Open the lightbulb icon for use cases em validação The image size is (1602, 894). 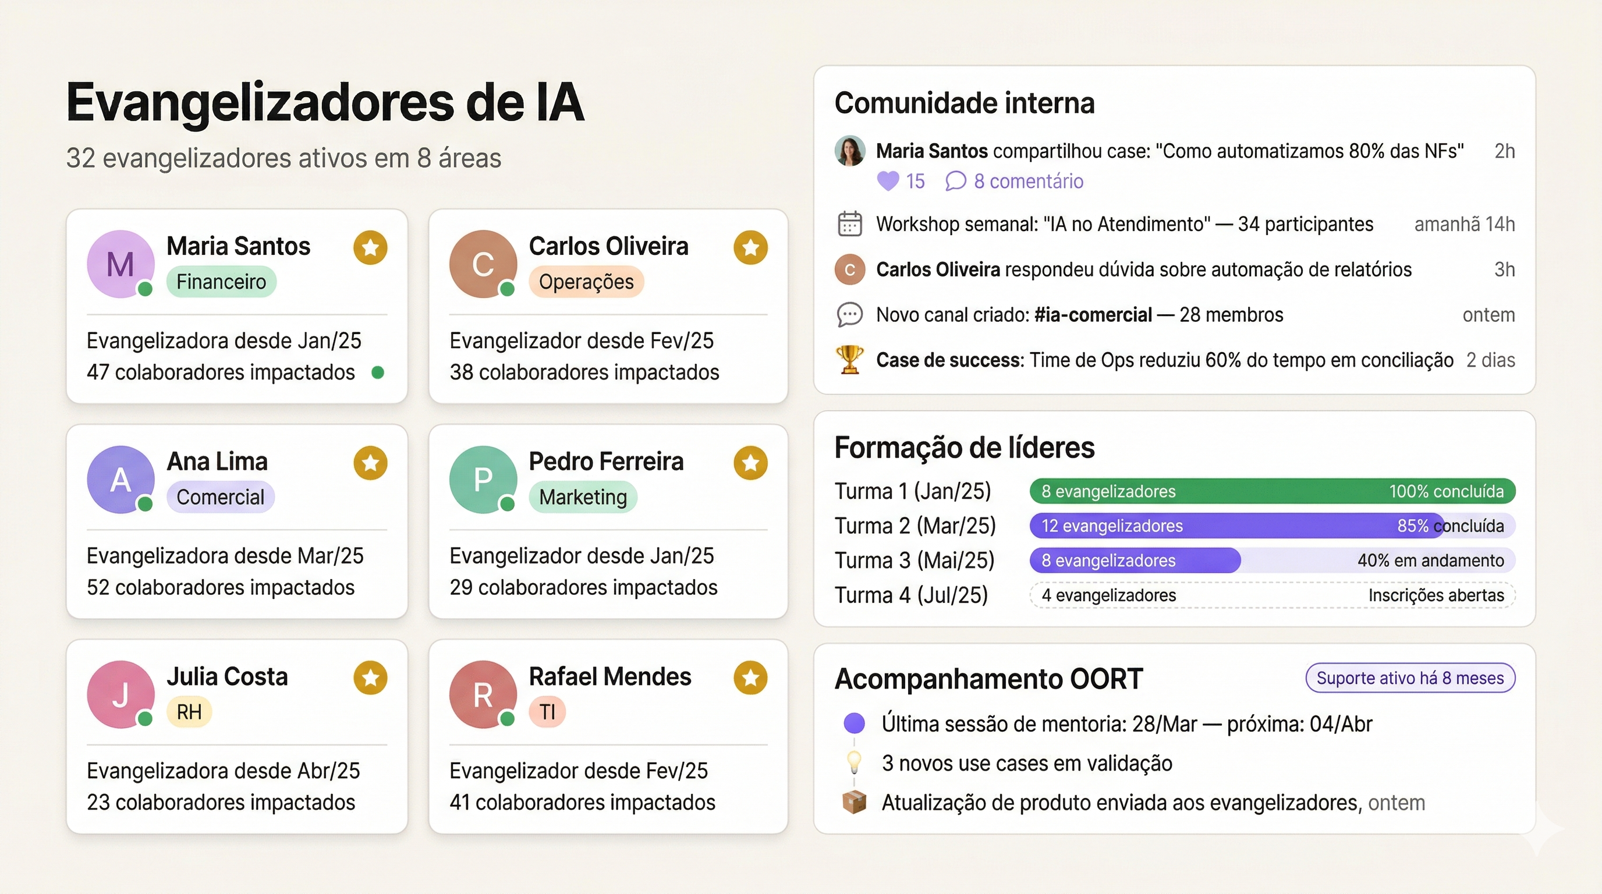coord(855,763)
